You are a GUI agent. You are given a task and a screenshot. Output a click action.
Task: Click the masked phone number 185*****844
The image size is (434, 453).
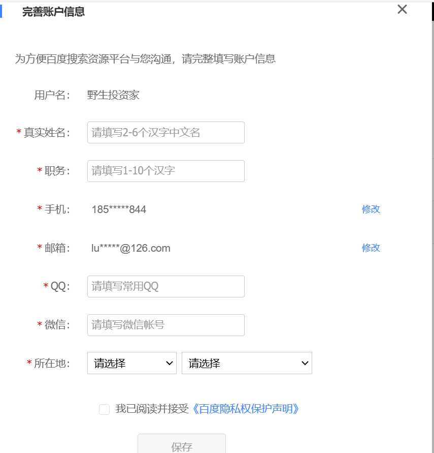pyautogui.click(x=119, y=209)
